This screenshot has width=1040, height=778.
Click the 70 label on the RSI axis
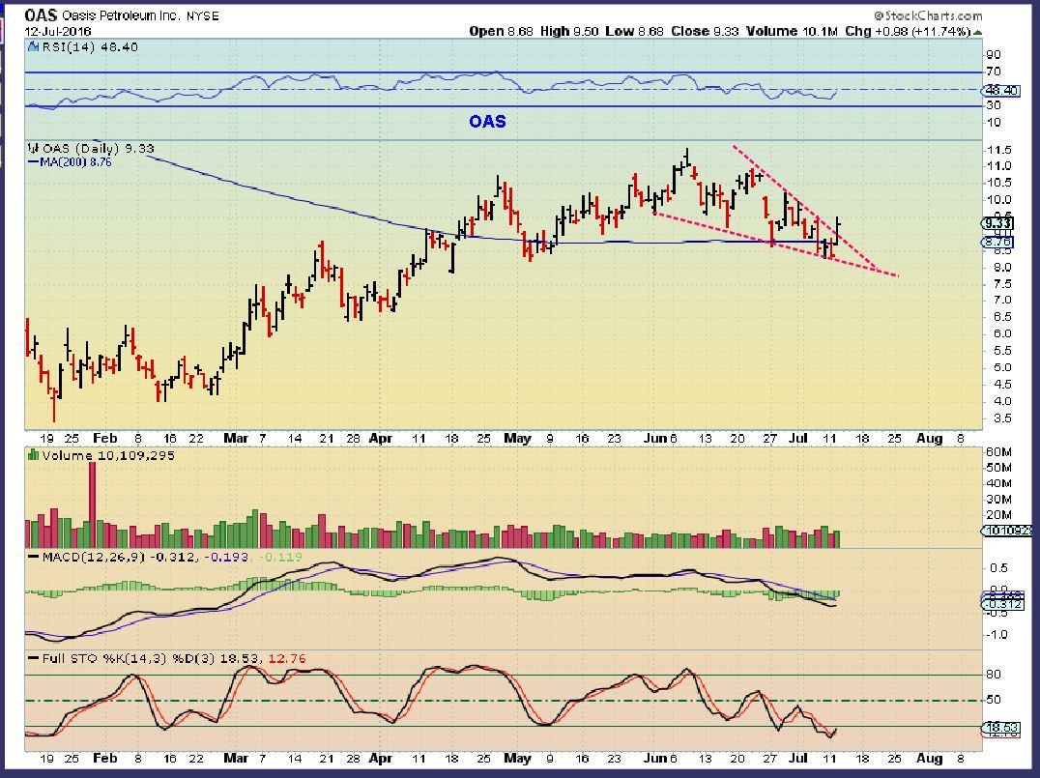994,72
